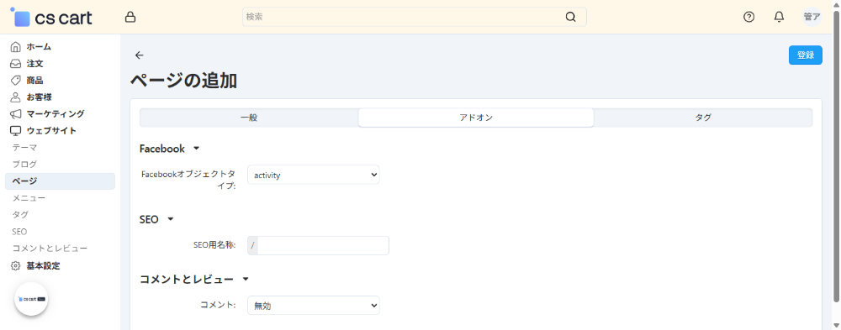Click the home icon beside ホーム
841x330 pixels.
click(x=15, y=47)
